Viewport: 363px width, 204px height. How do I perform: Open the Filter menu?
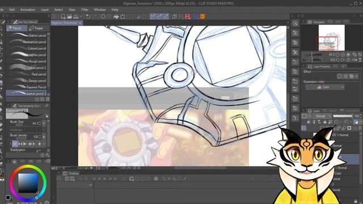click(x=85, y=10)
